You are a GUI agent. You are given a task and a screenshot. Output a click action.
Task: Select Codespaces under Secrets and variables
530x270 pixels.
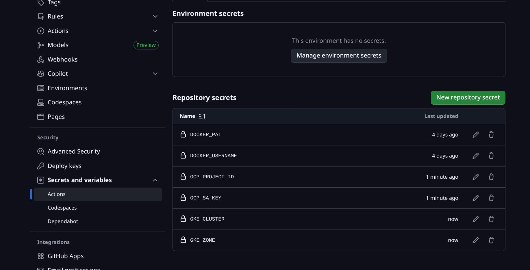click(62, 208)
